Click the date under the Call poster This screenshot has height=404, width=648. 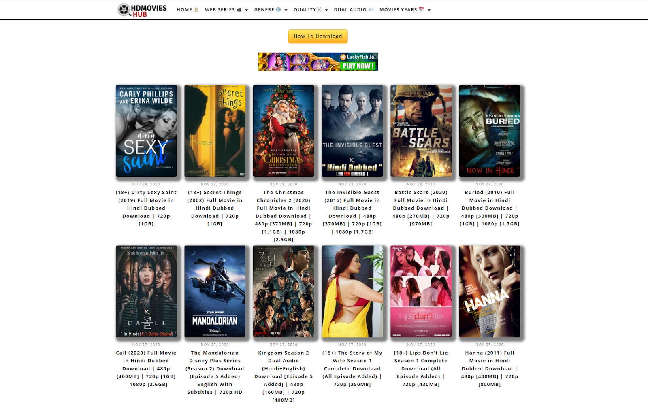pyautogui.click(x=146, y=344)
